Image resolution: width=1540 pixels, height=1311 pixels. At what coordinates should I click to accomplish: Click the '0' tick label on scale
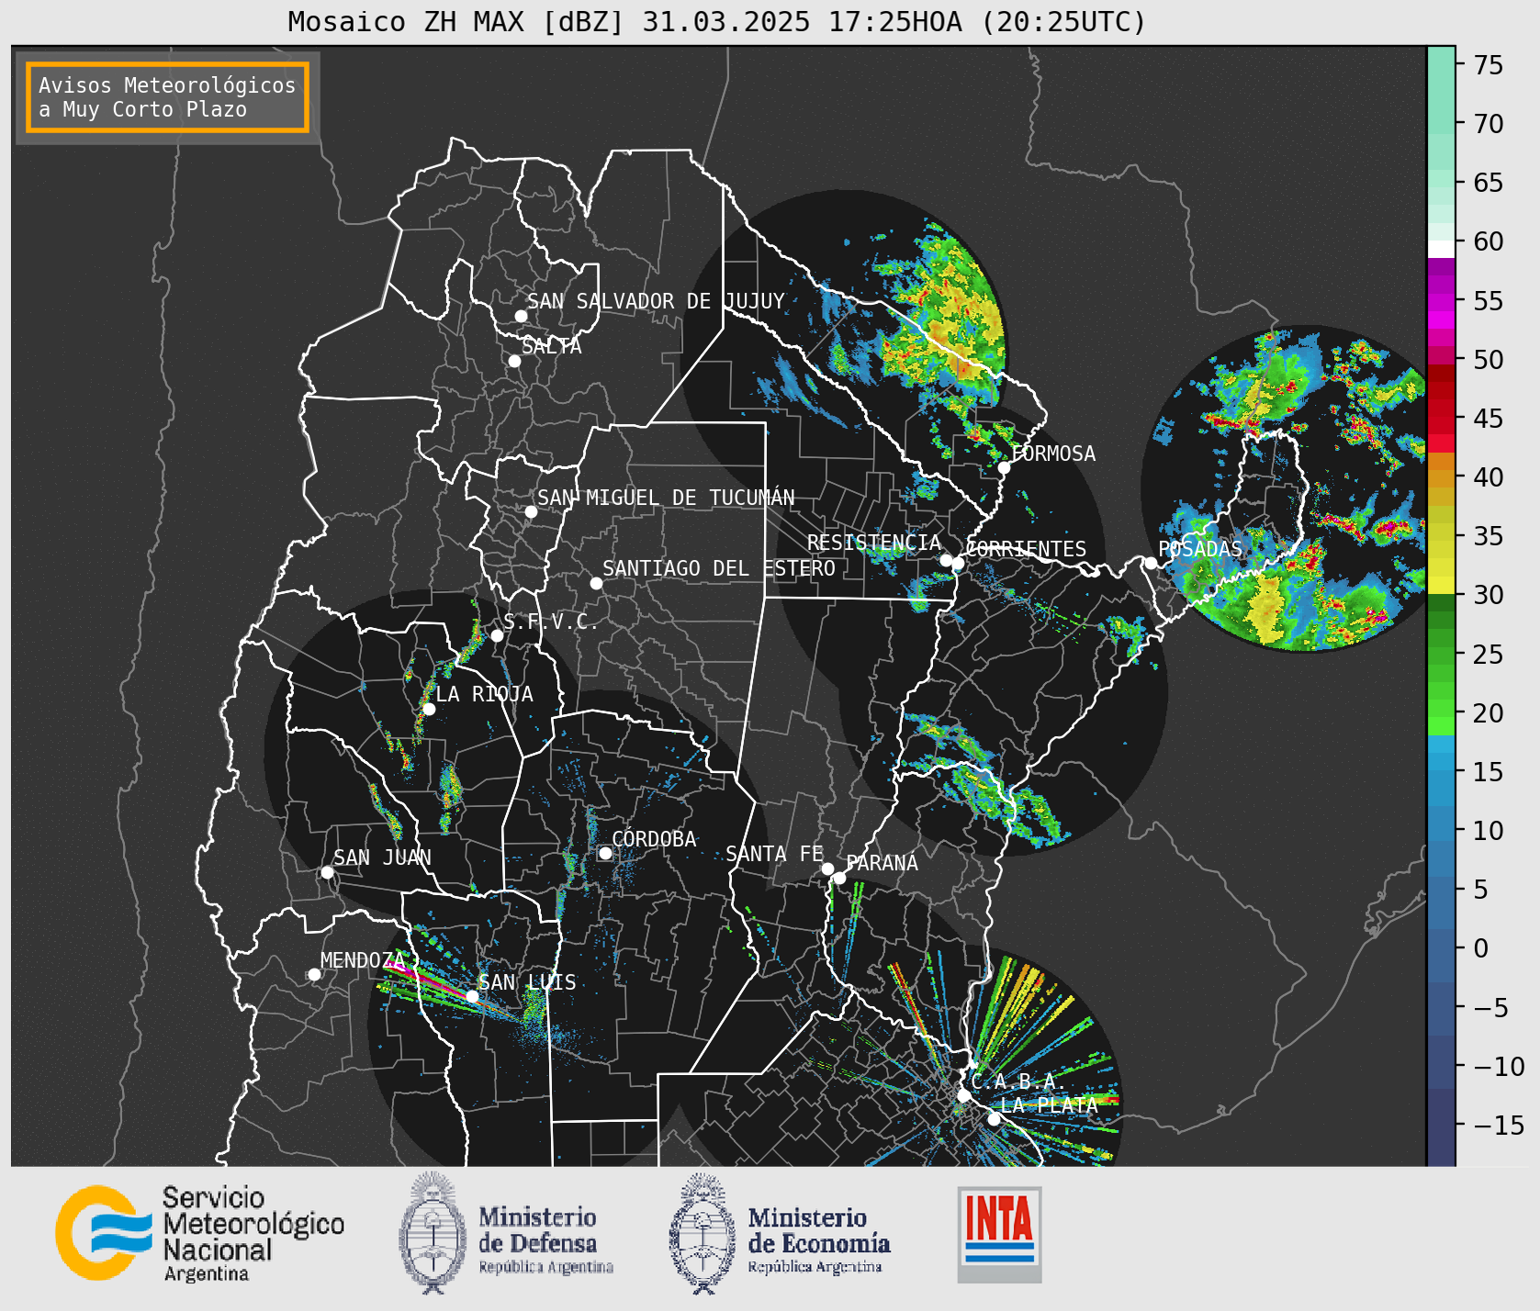point(1481,948)
